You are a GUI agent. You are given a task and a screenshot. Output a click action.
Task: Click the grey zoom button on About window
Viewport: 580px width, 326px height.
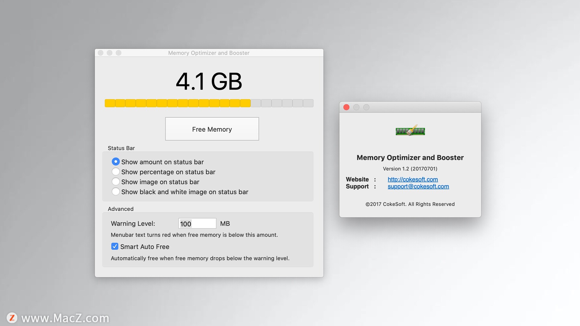[367, 107]
